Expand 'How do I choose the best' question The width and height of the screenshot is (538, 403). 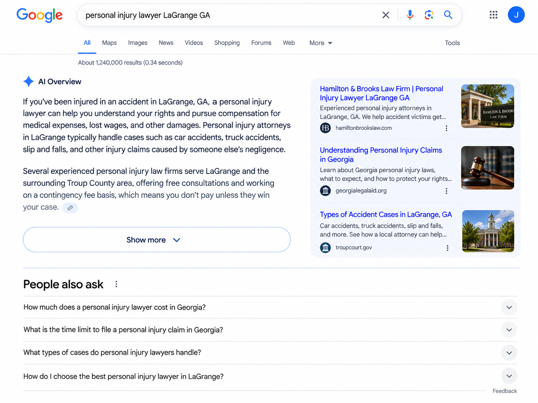pos(270,377)
